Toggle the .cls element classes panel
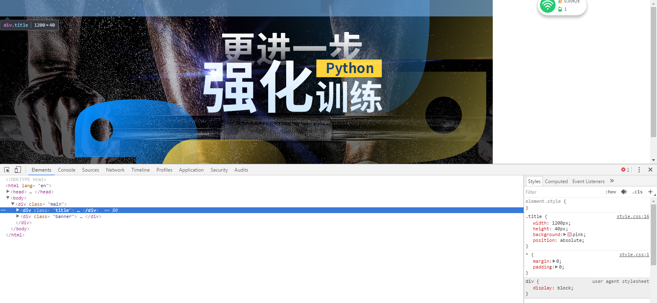This screenshot has width=657, height=303. pyautogui.click(x=637, y=192)
